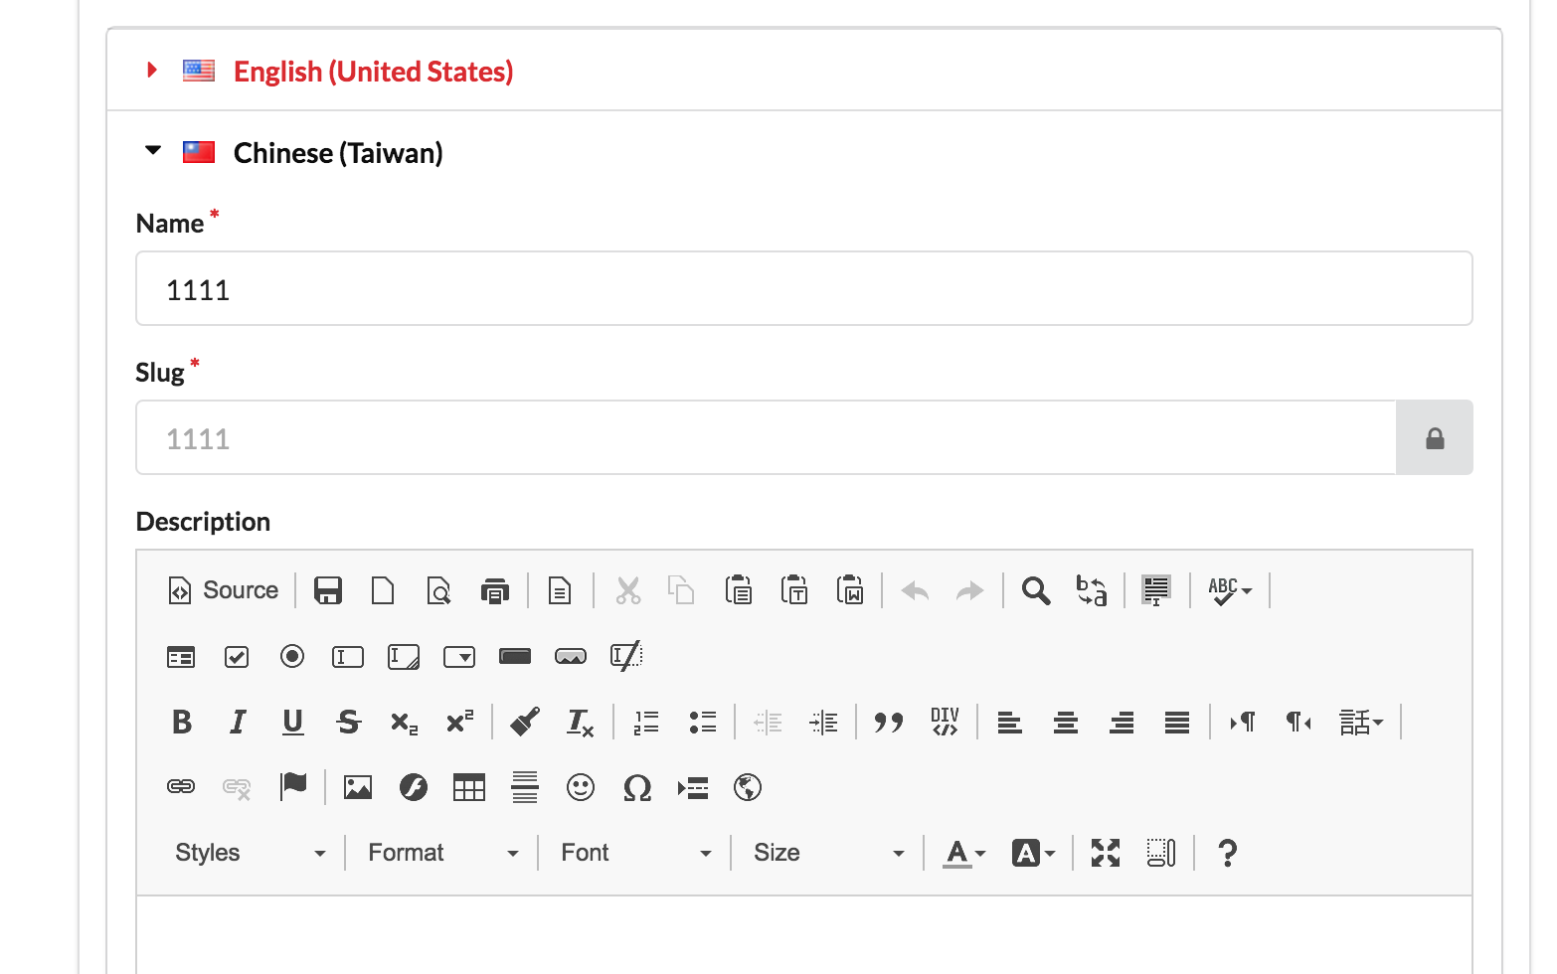This screenshot has height=974, width=1557.
Task: Insert a Text Field icon
Action: pyautogui.click(x=348, y=656)
